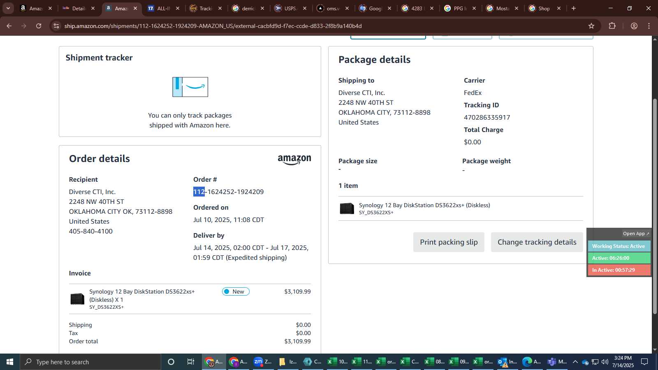Screen dimensions: 658x370
Task: Reload the current Amazon shipment page
Action: (x=39, y=26)
